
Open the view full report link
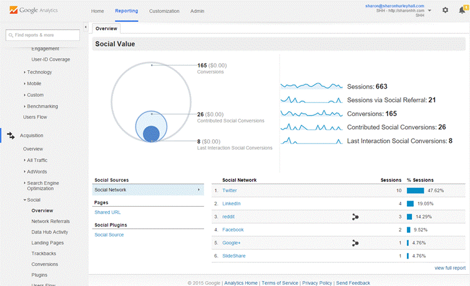tap(450, 268)
